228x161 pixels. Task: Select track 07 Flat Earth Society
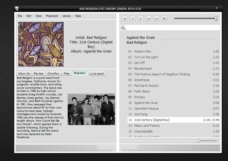[x=173, y=86]
